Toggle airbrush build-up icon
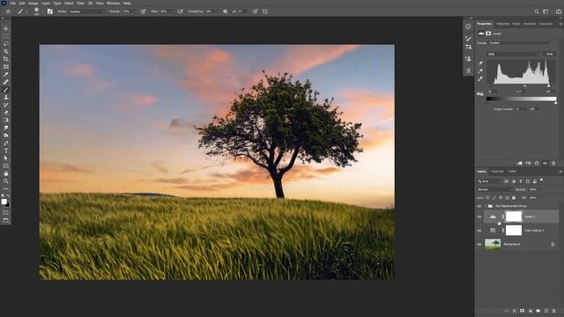This screenshot has width=564, height=317. point(180,11)
